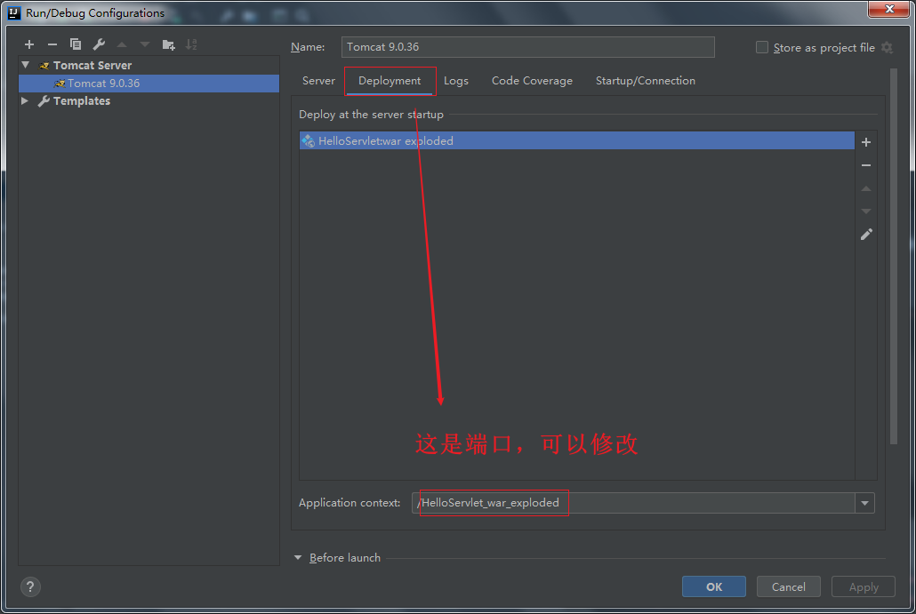
Task: Create new folder for configurations
Action: [169, 44]
